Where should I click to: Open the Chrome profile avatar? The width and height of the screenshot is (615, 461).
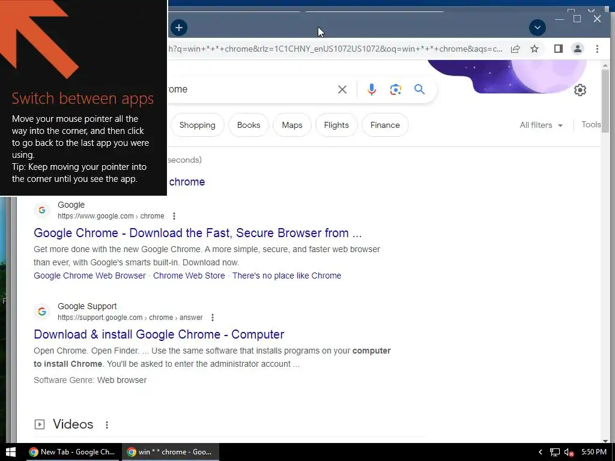[577, 49]
